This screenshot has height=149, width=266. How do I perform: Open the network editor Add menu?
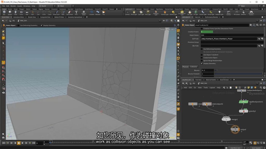[x=185, y=87]
